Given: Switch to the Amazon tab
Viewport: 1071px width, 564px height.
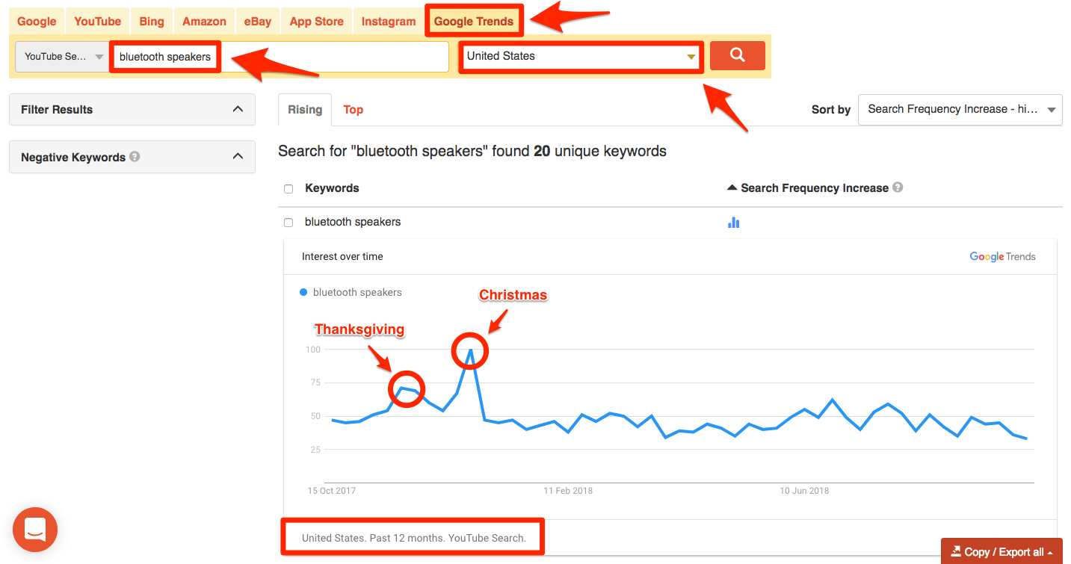Looking at the screenshot, I should (x=204, y=22).
